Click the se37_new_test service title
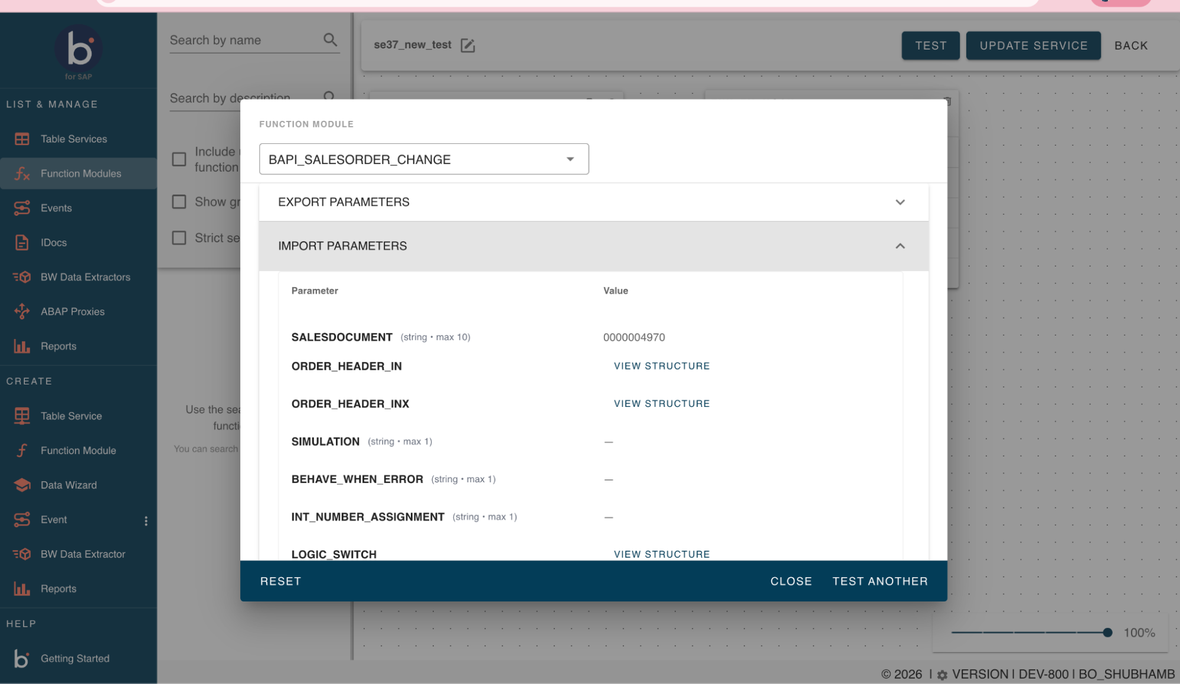The width and height of the screenshot is (1180, 684). pos(413,45)
